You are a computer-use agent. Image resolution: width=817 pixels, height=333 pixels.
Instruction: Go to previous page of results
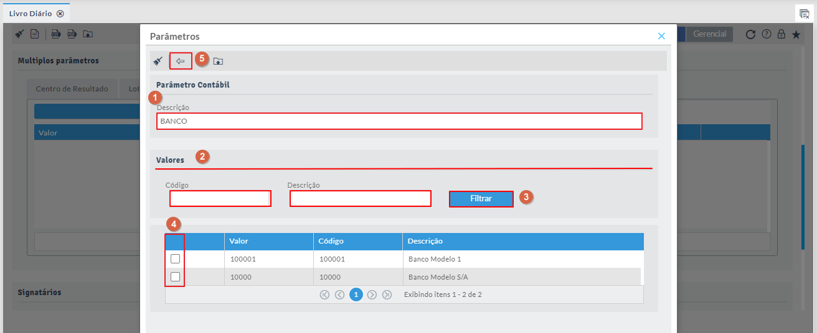(x=339, y=294)
